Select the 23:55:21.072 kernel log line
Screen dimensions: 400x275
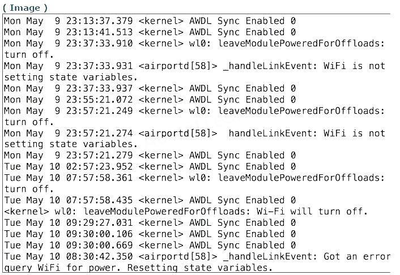coord(150,100)
